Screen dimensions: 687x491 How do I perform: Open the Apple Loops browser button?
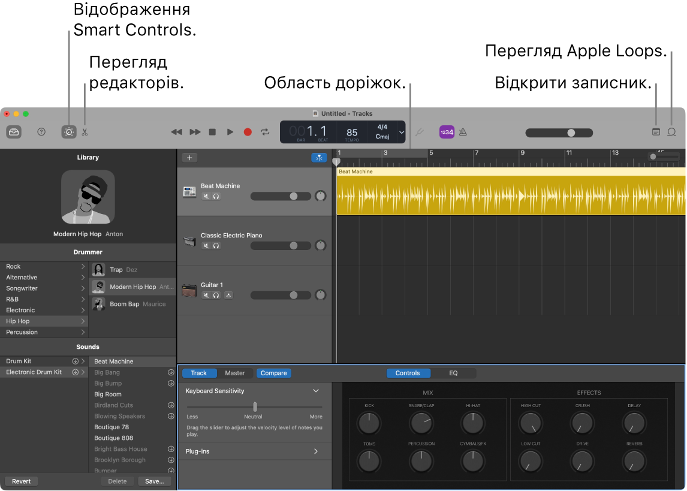point(671,132)
